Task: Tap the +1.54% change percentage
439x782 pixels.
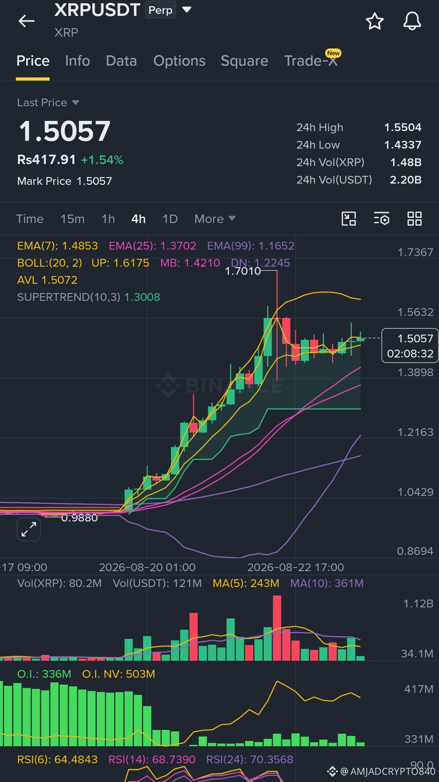Action: pos(102,160)
